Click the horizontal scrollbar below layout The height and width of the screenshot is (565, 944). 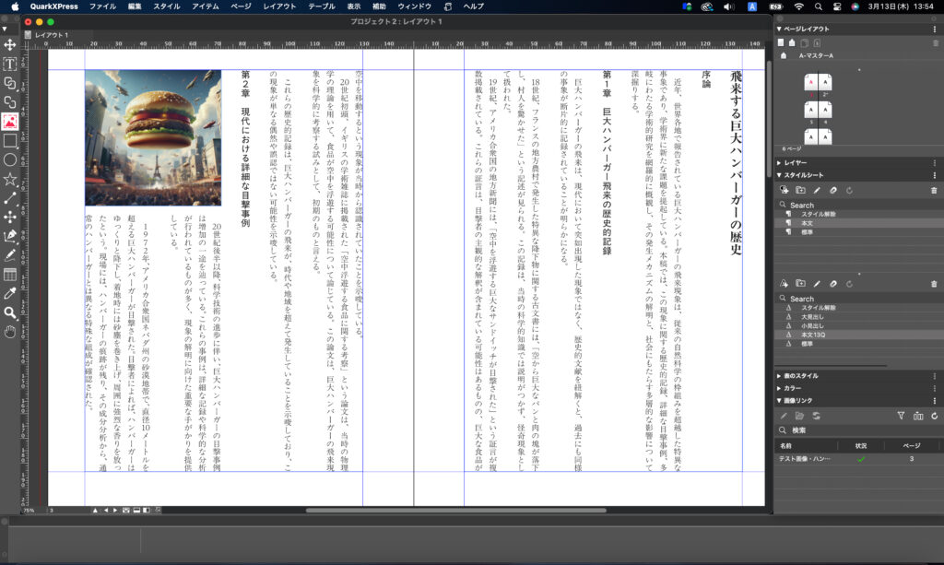tap(455, 511)
